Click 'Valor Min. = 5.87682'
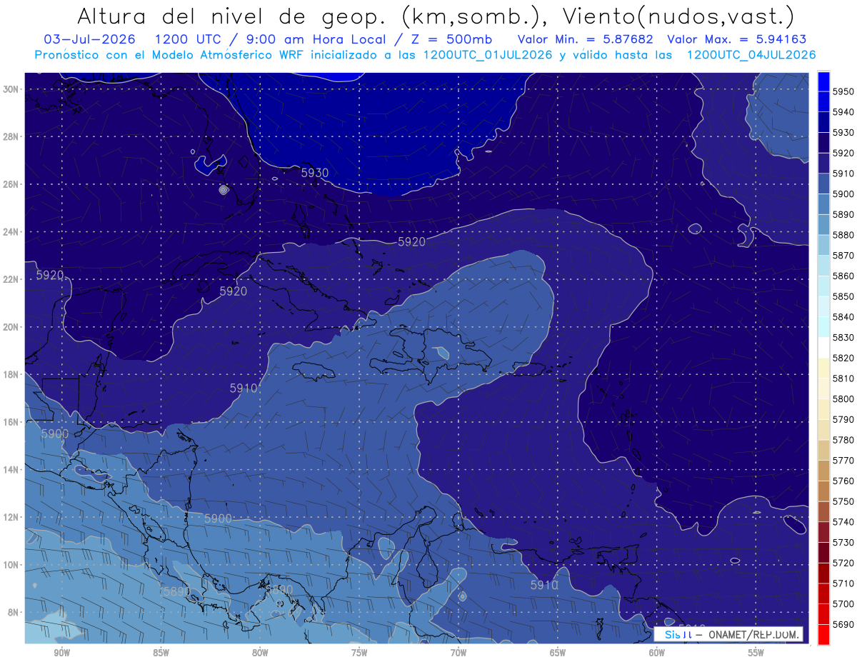Image resolution: width=857 pixels, height=662 pixels. pyautogui.click(x=586, y=39)
